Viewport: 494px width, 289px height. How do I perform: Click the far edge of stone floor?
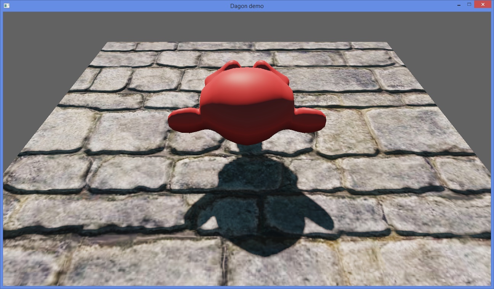pos(247,43)
